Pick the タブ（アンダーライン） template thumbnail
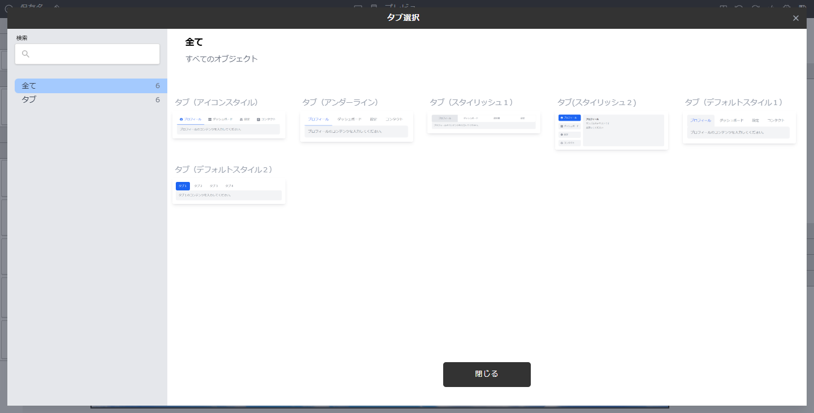The width and height of the screenshot is (814, 413). pyautogui.click(x=356, y=127)
